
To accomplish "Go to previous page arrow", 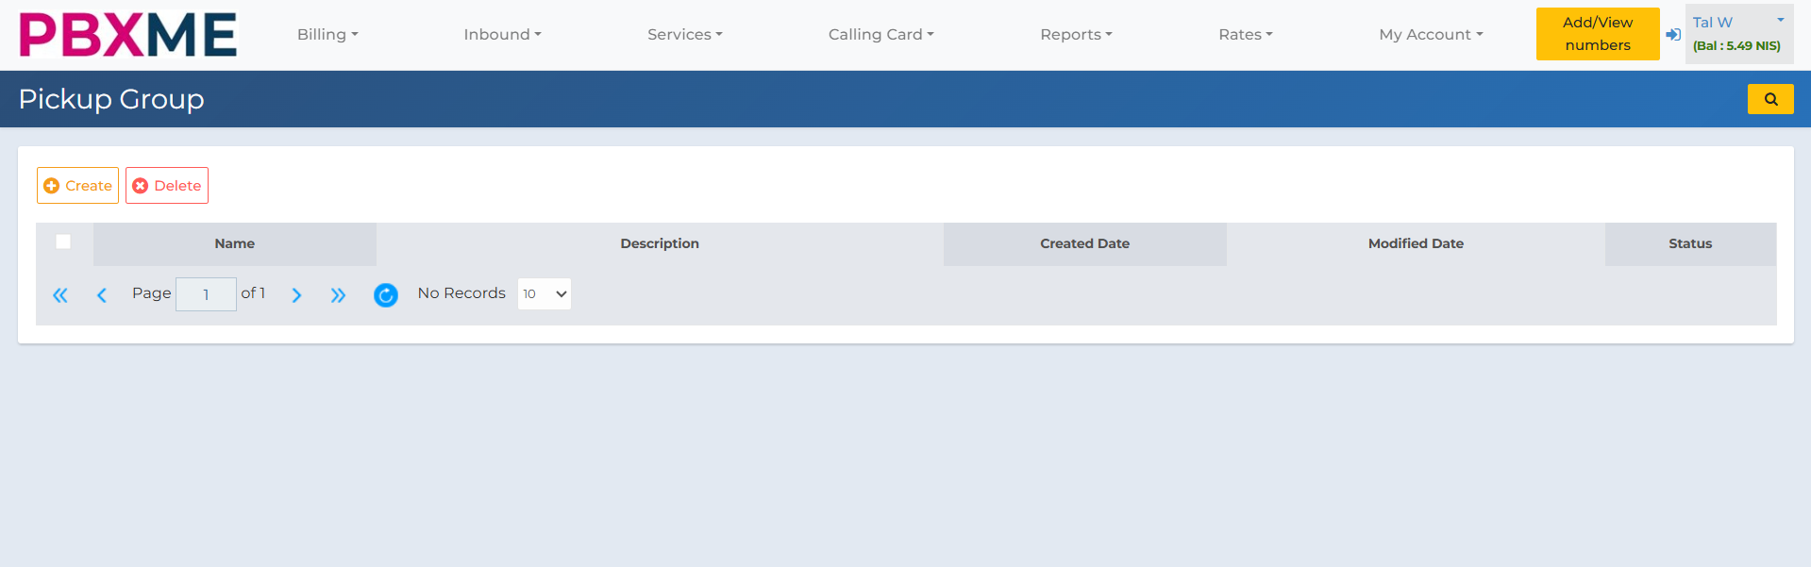I will 102,295.
